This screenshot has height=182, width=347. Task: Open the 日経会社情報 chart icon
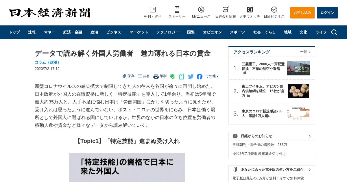click(226, 10)
